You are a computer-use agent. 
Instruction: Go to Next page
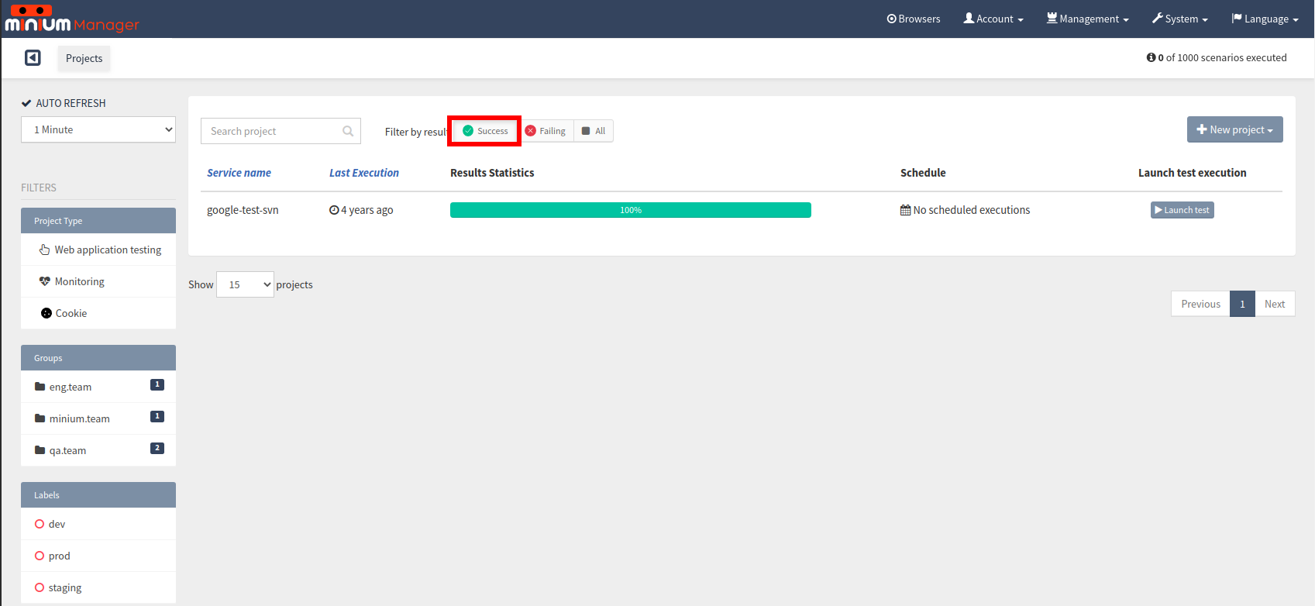[1275, 304]
